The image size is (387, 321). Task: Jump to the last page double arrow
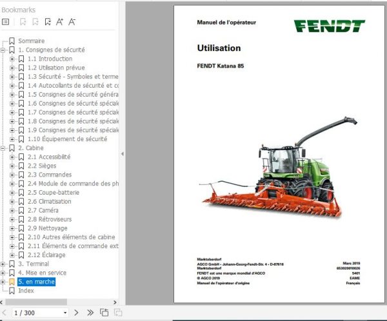90,313
